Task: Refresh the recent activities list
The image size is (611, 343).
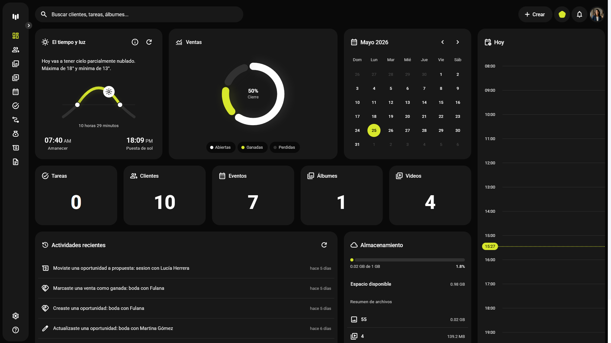Action: (324, 245)
